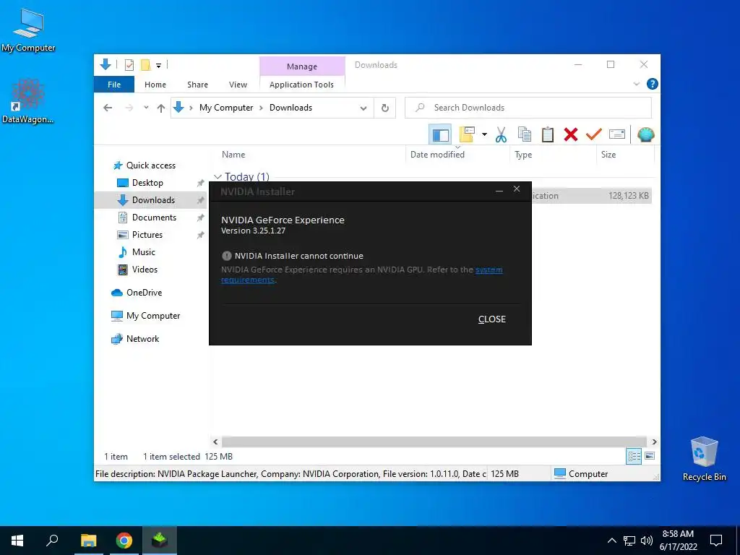Open Desktop in the navigation pane
Viewport: 740px width, 555px height.
pyautogui.click(x=147, y=183)
